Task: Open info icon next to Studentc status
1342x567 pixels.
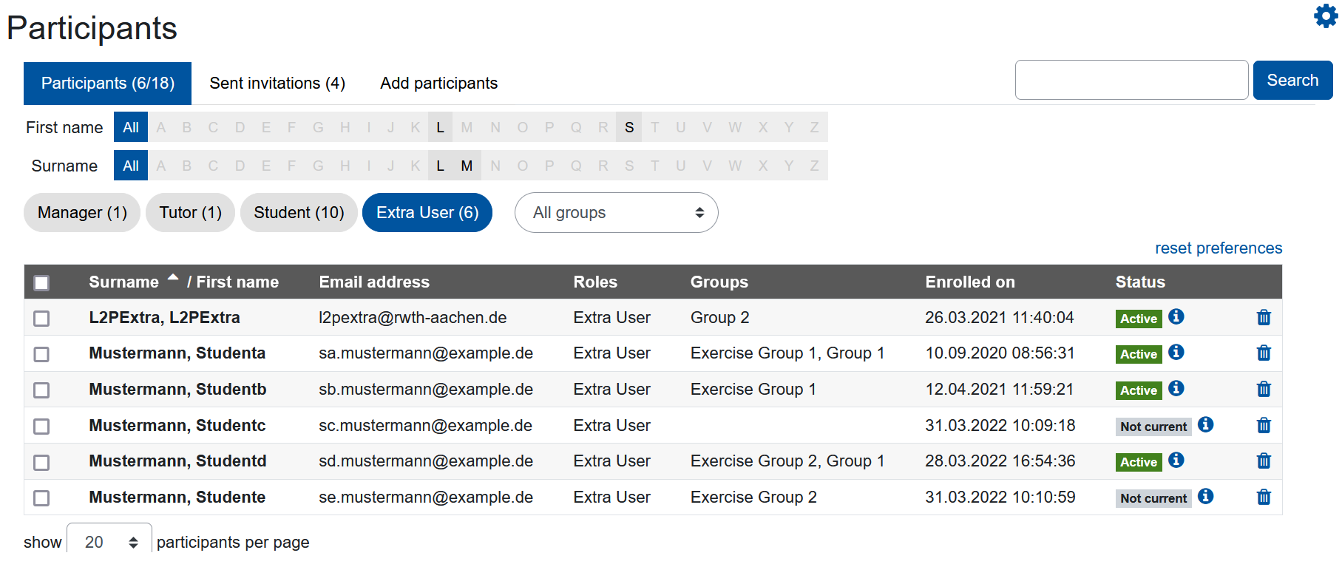Action: (x=1205, y=425)
